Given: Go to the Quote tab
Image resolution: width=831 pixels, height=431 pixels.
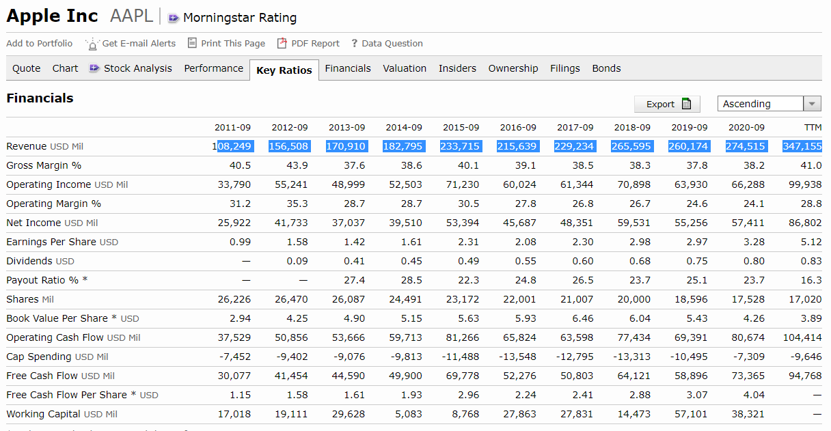Looking at the screenshot, I should pos(27,68).
